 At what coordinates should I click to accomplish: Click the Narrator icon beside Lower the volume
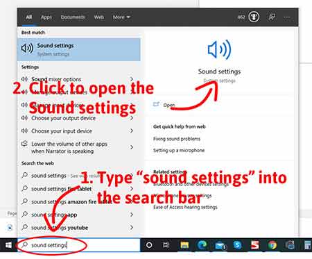click(24, 144)
